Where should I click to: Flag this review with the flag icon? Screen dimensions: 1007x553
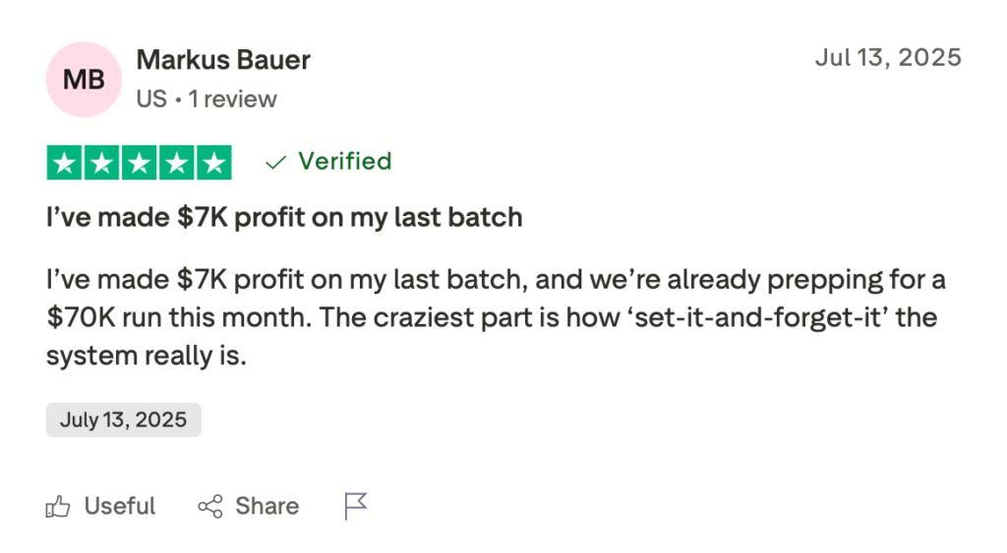[x=355, y=507]
